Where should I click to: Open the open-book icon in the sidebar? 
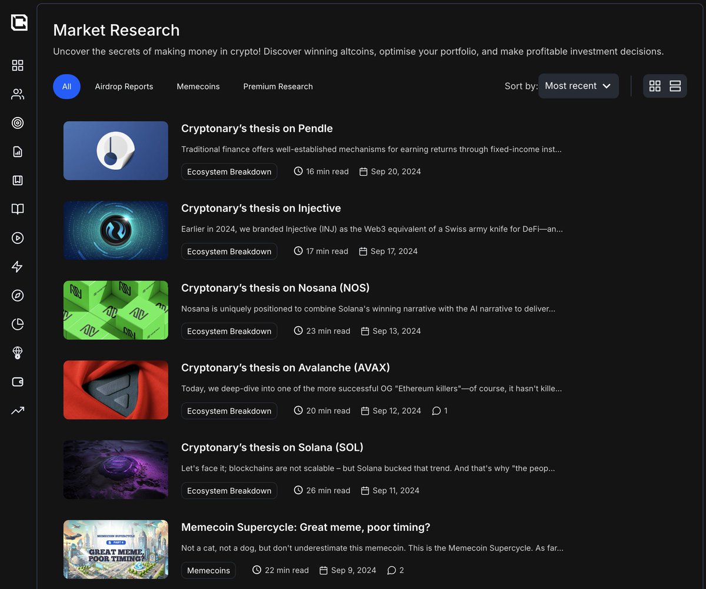pos(18,209)
